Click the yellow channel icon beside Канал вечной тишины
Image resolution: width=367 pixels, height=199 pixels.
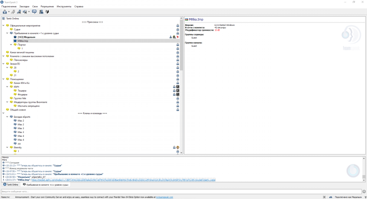pos(8,52)
